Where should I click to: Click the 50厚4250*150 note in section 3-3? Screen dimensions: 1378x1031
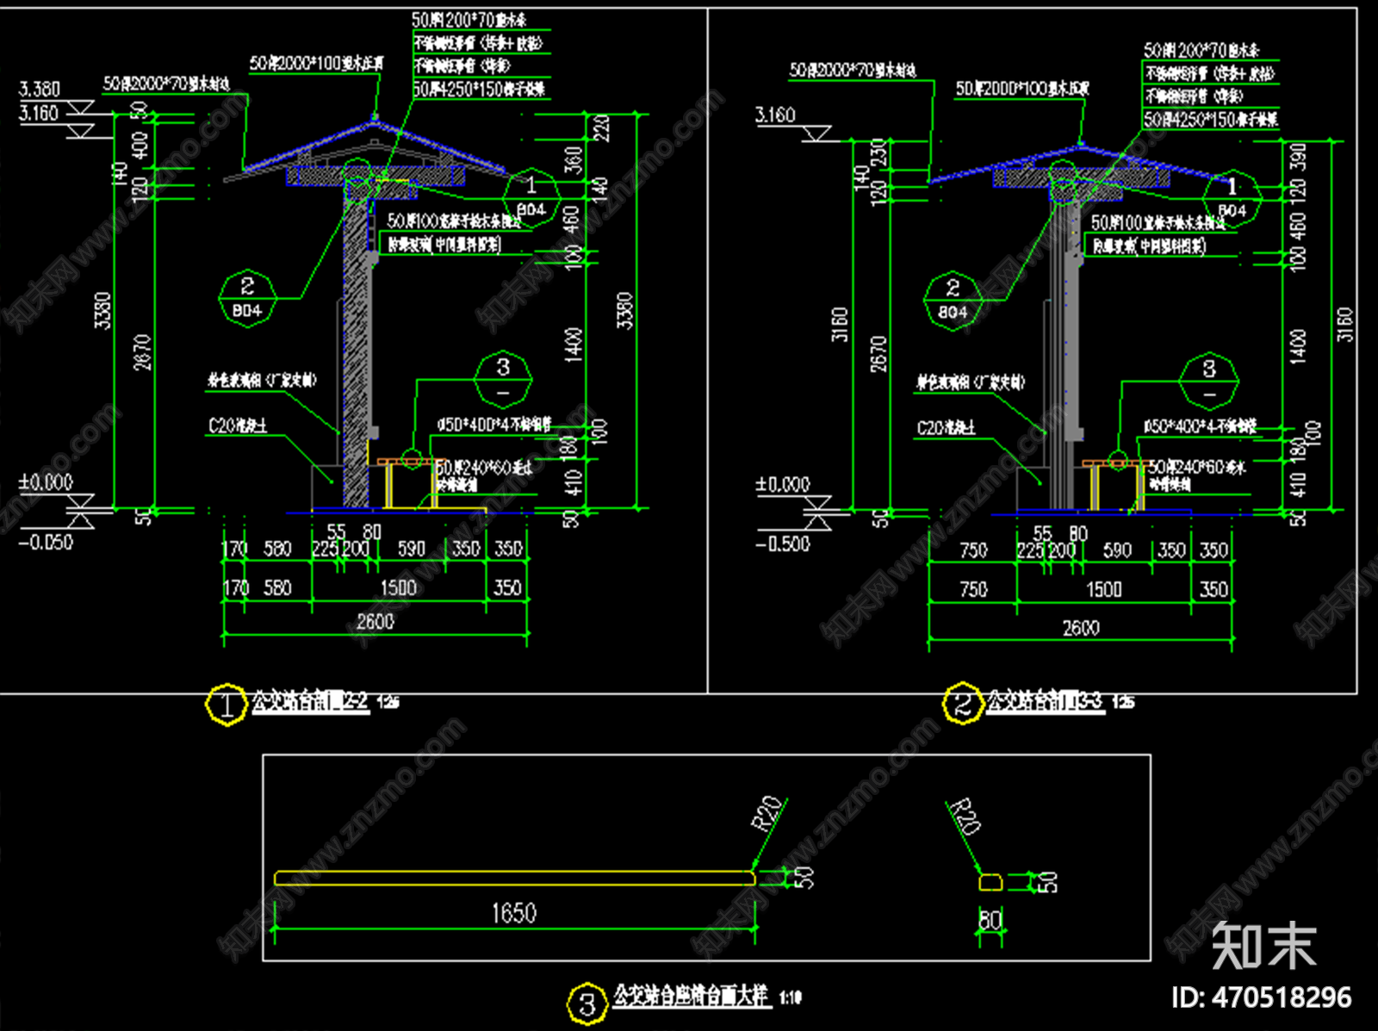point(1211,120)
